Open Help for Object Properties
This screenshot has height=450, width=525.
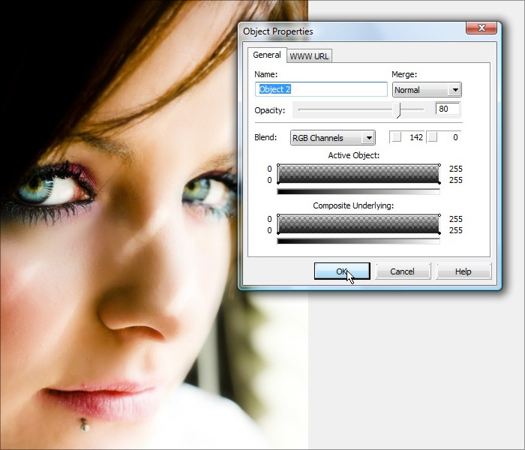[x=463, y=271]
